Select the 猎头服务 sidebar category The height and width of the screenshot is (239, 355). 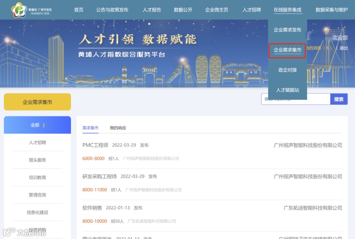click(x=37, y=160)
